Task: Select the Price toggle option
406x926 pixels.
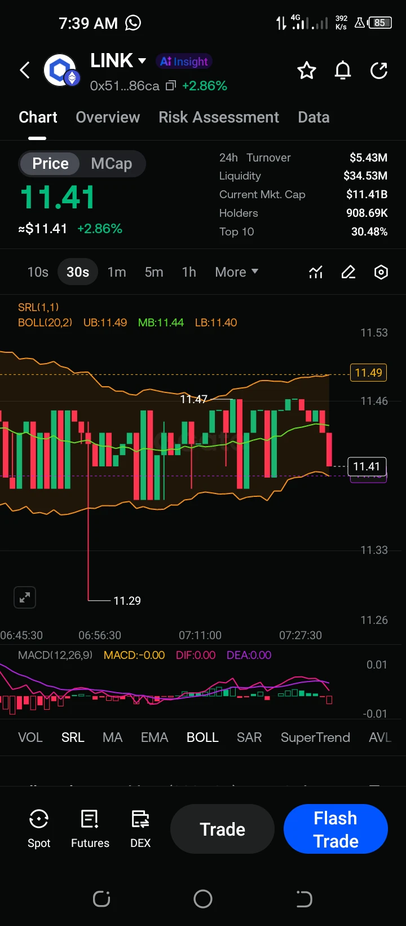Action: tap(50, 163)
